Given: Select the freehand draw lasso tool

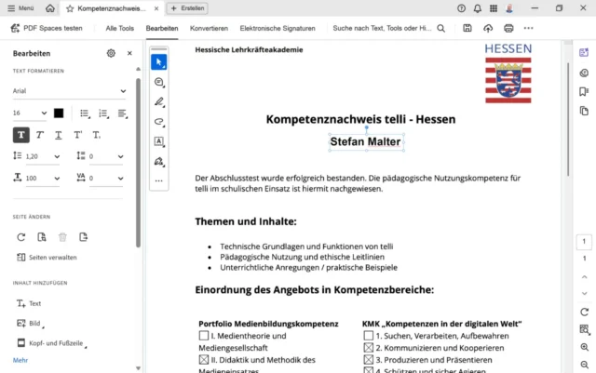Looking at the screenshot, I should pos(159,122).
